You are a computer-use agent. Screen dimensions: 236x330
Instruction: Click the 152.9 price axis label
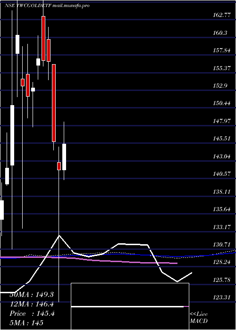click(219, 86)
